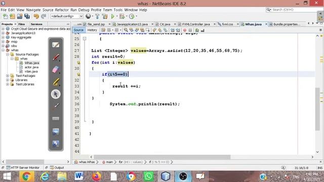324x182 pixels.
Task: Select vilan.java in the project tree
Action: (31, 72)
